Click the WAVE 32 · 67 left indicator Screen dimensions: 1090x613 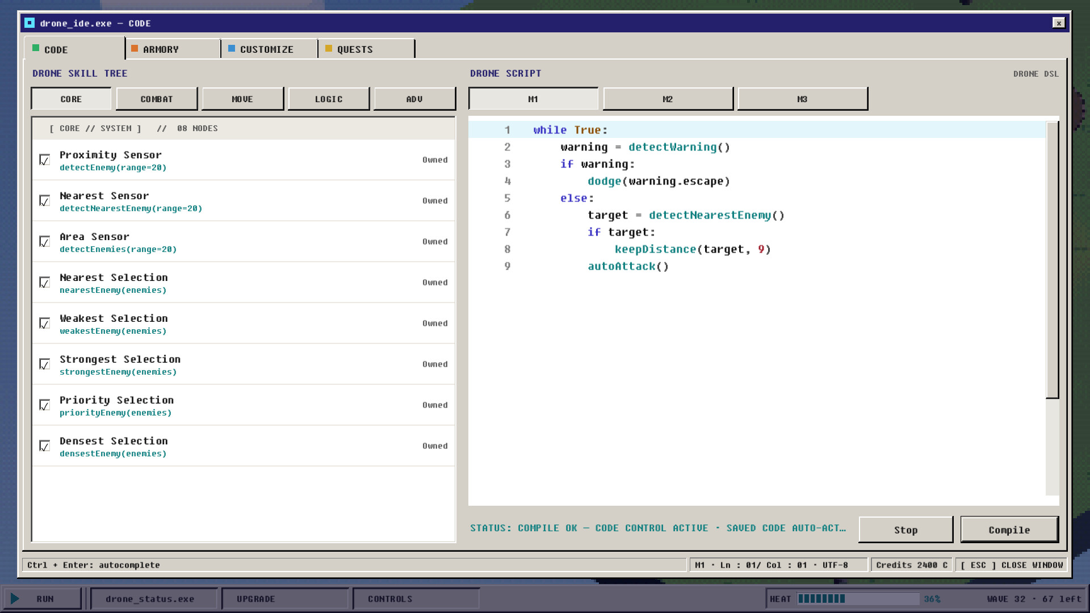pos(1034,599)
